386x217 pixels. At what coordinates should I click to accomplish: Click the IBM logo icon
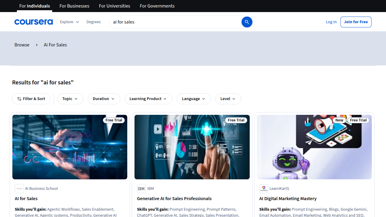(141, 189)
